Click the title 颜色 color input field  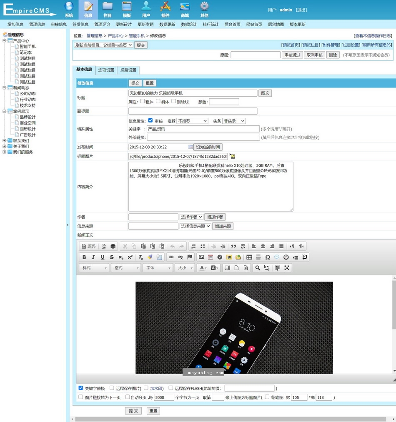pyautogui.click(x=224, y=102)
